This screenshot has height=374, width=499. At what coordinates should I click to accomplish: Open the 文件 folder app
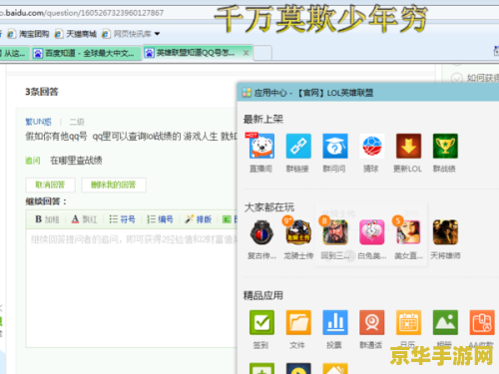point(298,322)
